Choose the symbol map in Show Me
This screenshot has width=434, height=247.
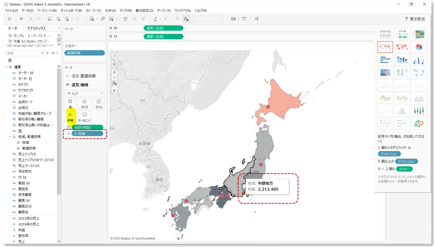385,47
